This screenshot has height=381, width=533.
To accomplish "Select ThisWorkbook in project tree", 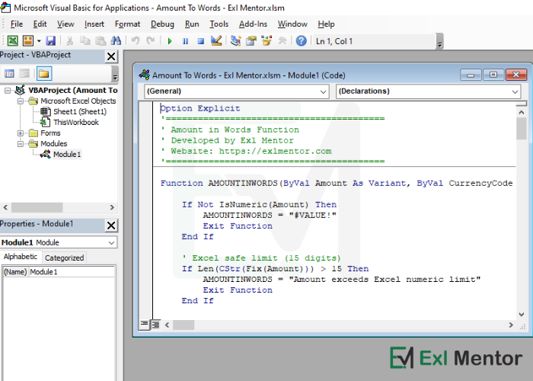I will (76, 123).
